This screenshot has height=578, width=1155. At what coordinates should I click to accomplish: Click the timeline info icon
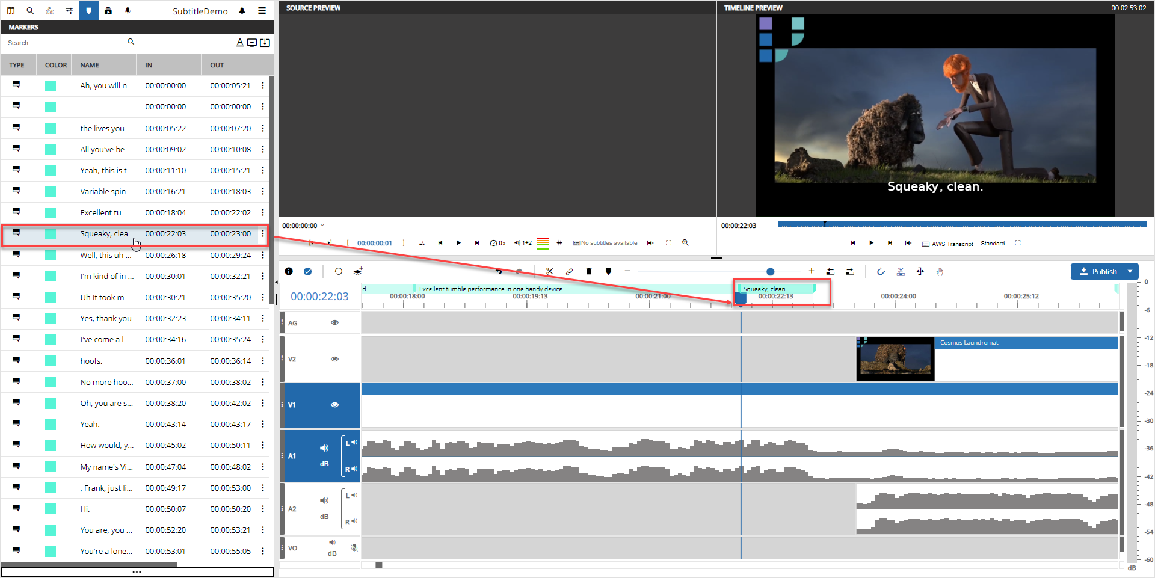point(289,272)
